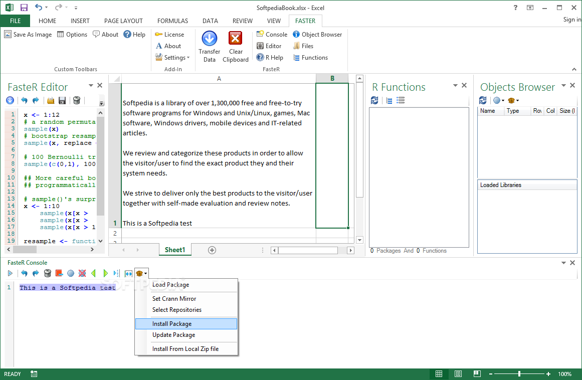Switch to Page Layout view on status bar

point(458,374)
